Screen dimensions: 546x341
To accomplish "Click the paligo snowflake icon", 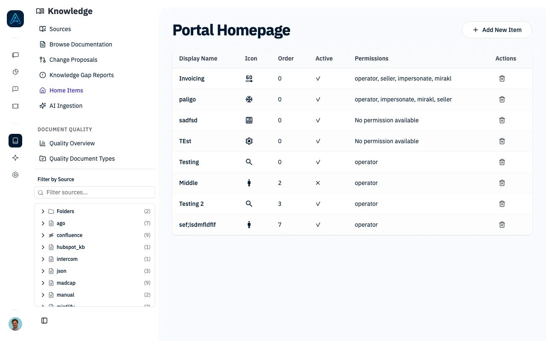I will point(249,99).
